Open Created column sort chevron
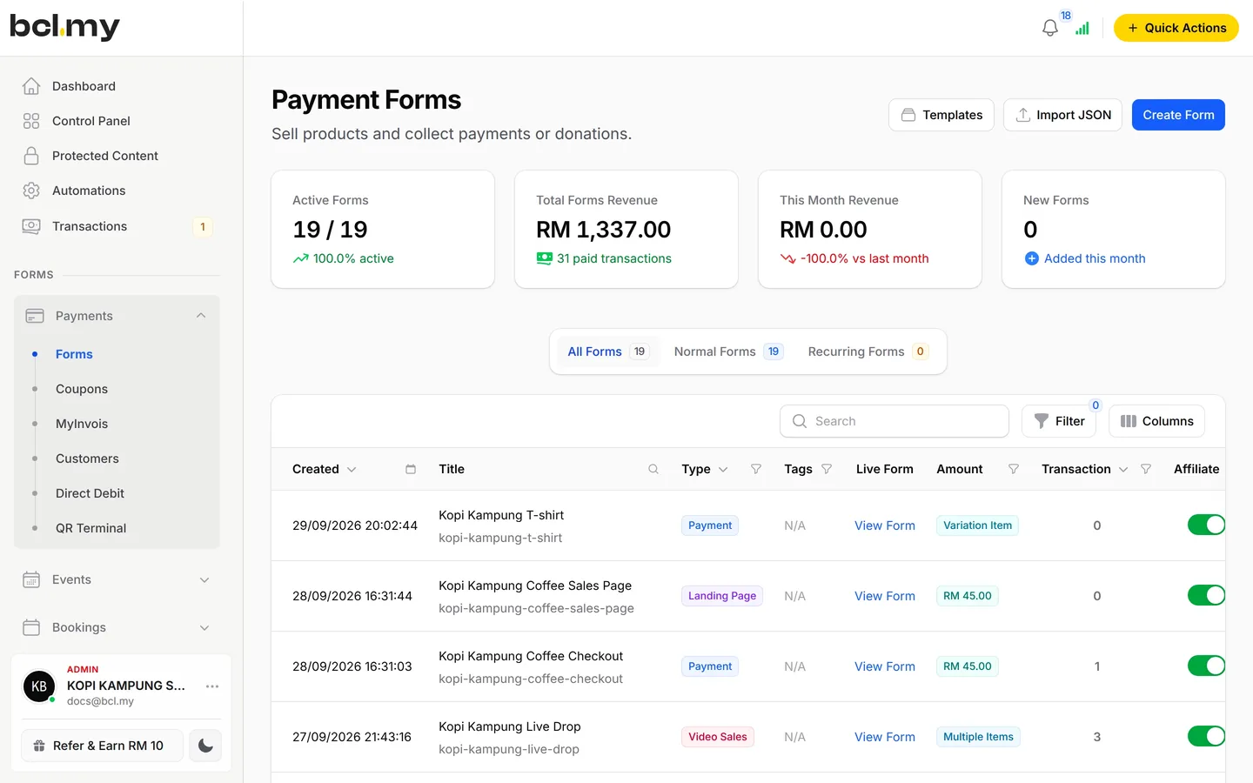Screen dimensions: 1253x783 tap(352, 470)
